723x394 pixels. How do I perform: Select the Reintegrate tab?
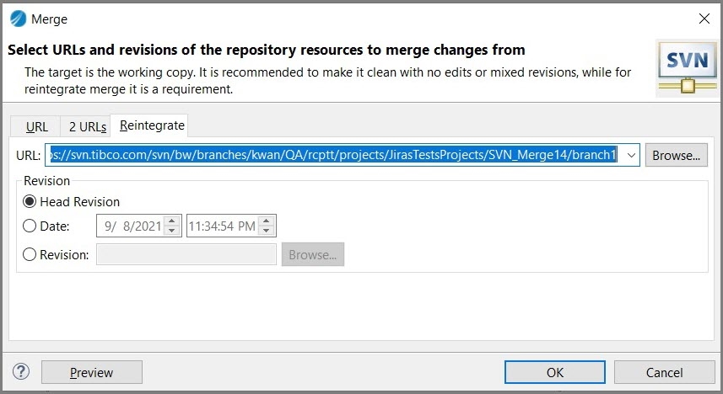(152, 125)
